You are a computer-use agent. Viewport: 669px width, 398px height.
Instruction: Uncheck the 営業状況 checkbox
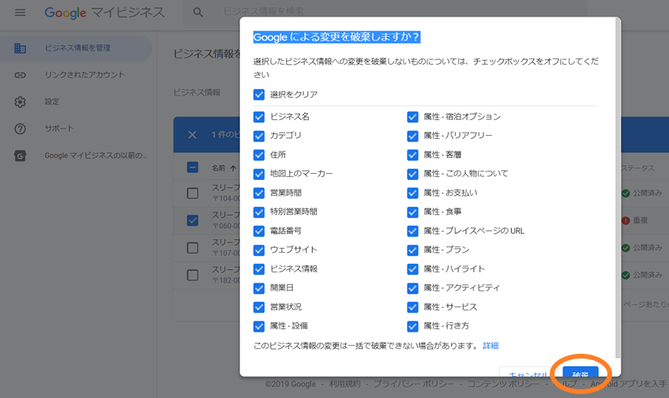click(x=259, y=307)
